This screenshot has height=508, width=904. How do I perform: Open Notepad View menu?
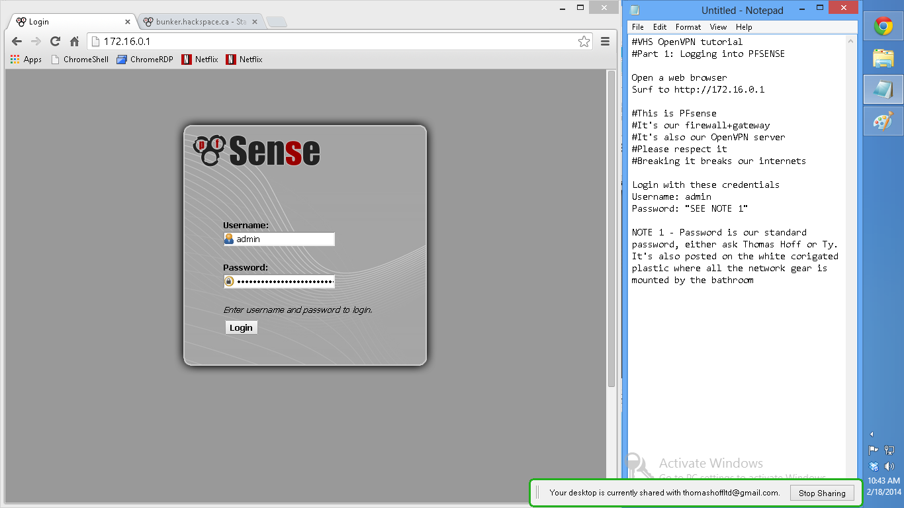coord(718,27)
